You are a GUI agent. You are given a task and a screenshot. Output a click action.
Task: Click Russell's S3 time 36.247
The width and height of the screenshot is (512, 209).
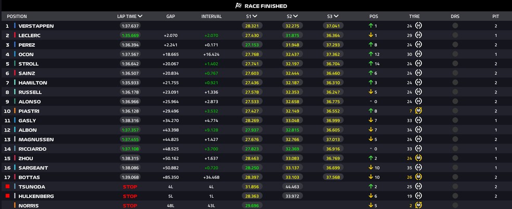pyautogui.click(x=334, y=92)
